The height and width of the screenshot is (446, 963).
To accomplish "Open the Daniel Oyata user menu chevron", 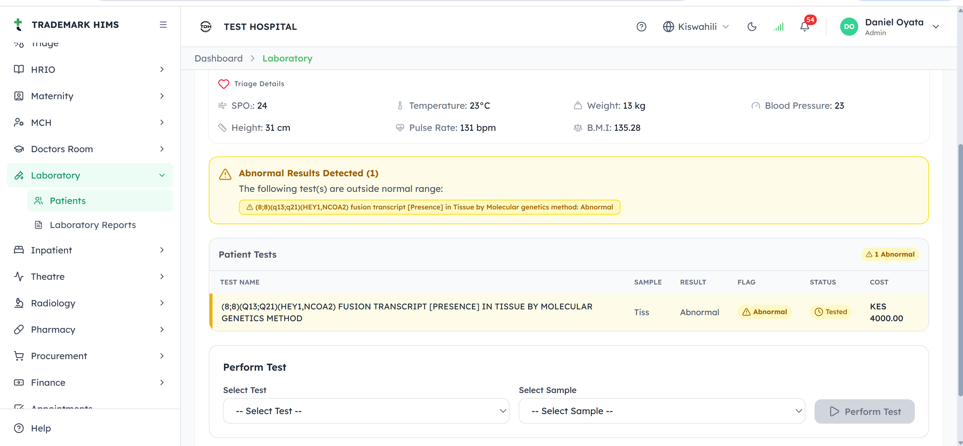I will pyautogui.click(x=936, y=27).
